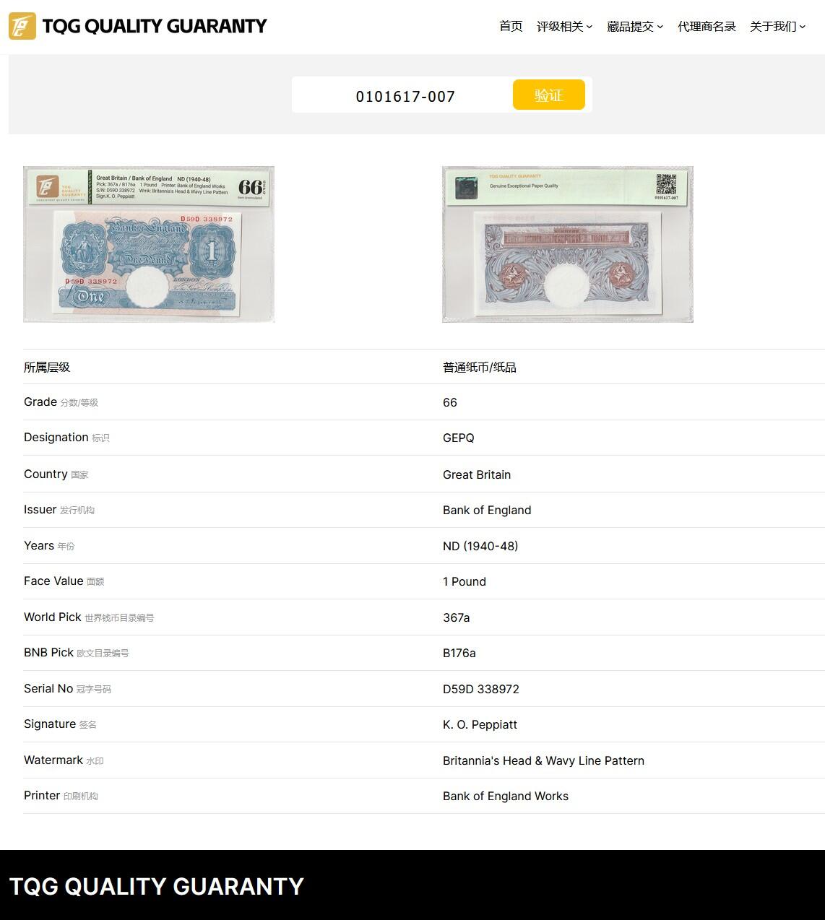Click the Grade 分数/等级 label

[61, 402]
